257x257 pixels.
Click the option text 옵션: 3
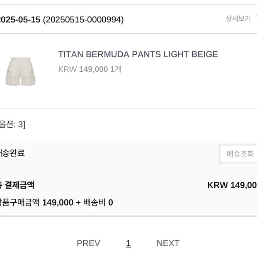click(12, 124)
